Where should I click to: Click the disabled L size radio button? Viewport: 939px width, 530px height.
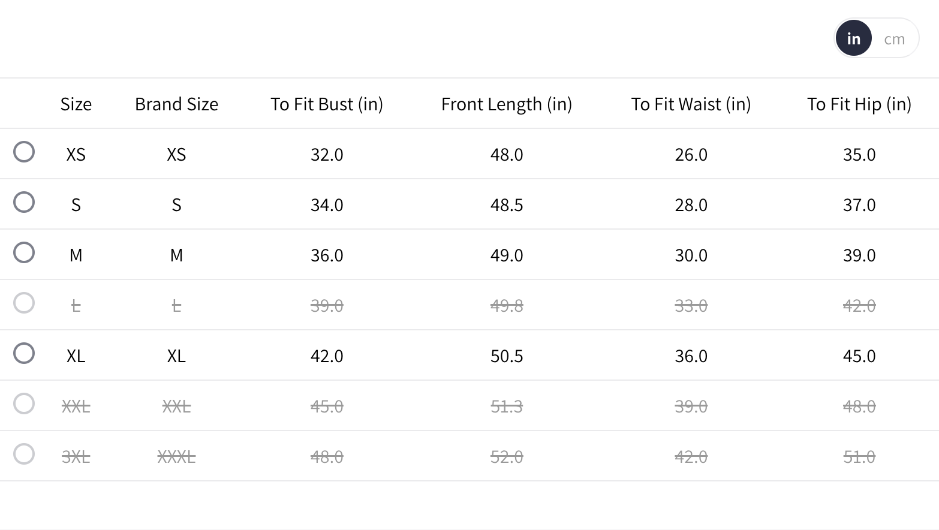pos(24,303)
